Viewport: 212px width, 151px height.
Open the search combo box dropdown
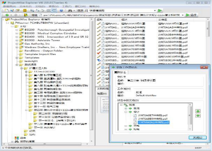point(155,11)
